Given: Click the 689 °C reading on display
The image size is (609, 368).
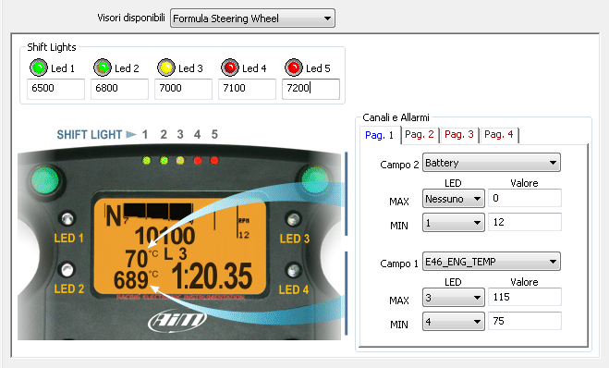Looking at the screenshot, I should [x=136, y=280].
